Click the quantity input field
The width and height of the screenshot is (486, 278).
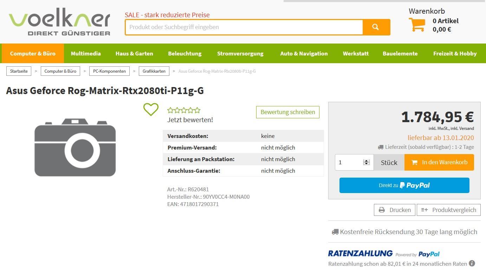354,162
